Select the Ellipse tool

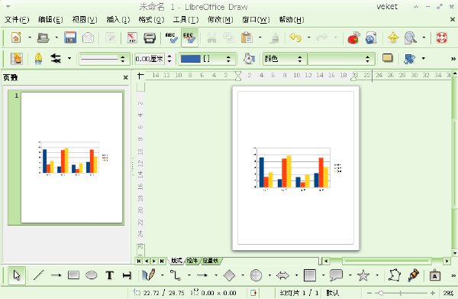coord(92,275)
